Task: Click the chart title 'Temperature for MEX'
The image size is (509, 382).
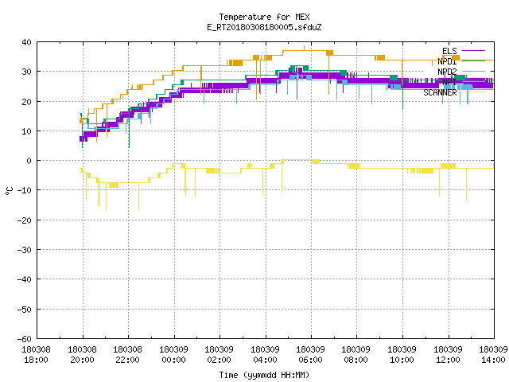Action: click(264, 17)
